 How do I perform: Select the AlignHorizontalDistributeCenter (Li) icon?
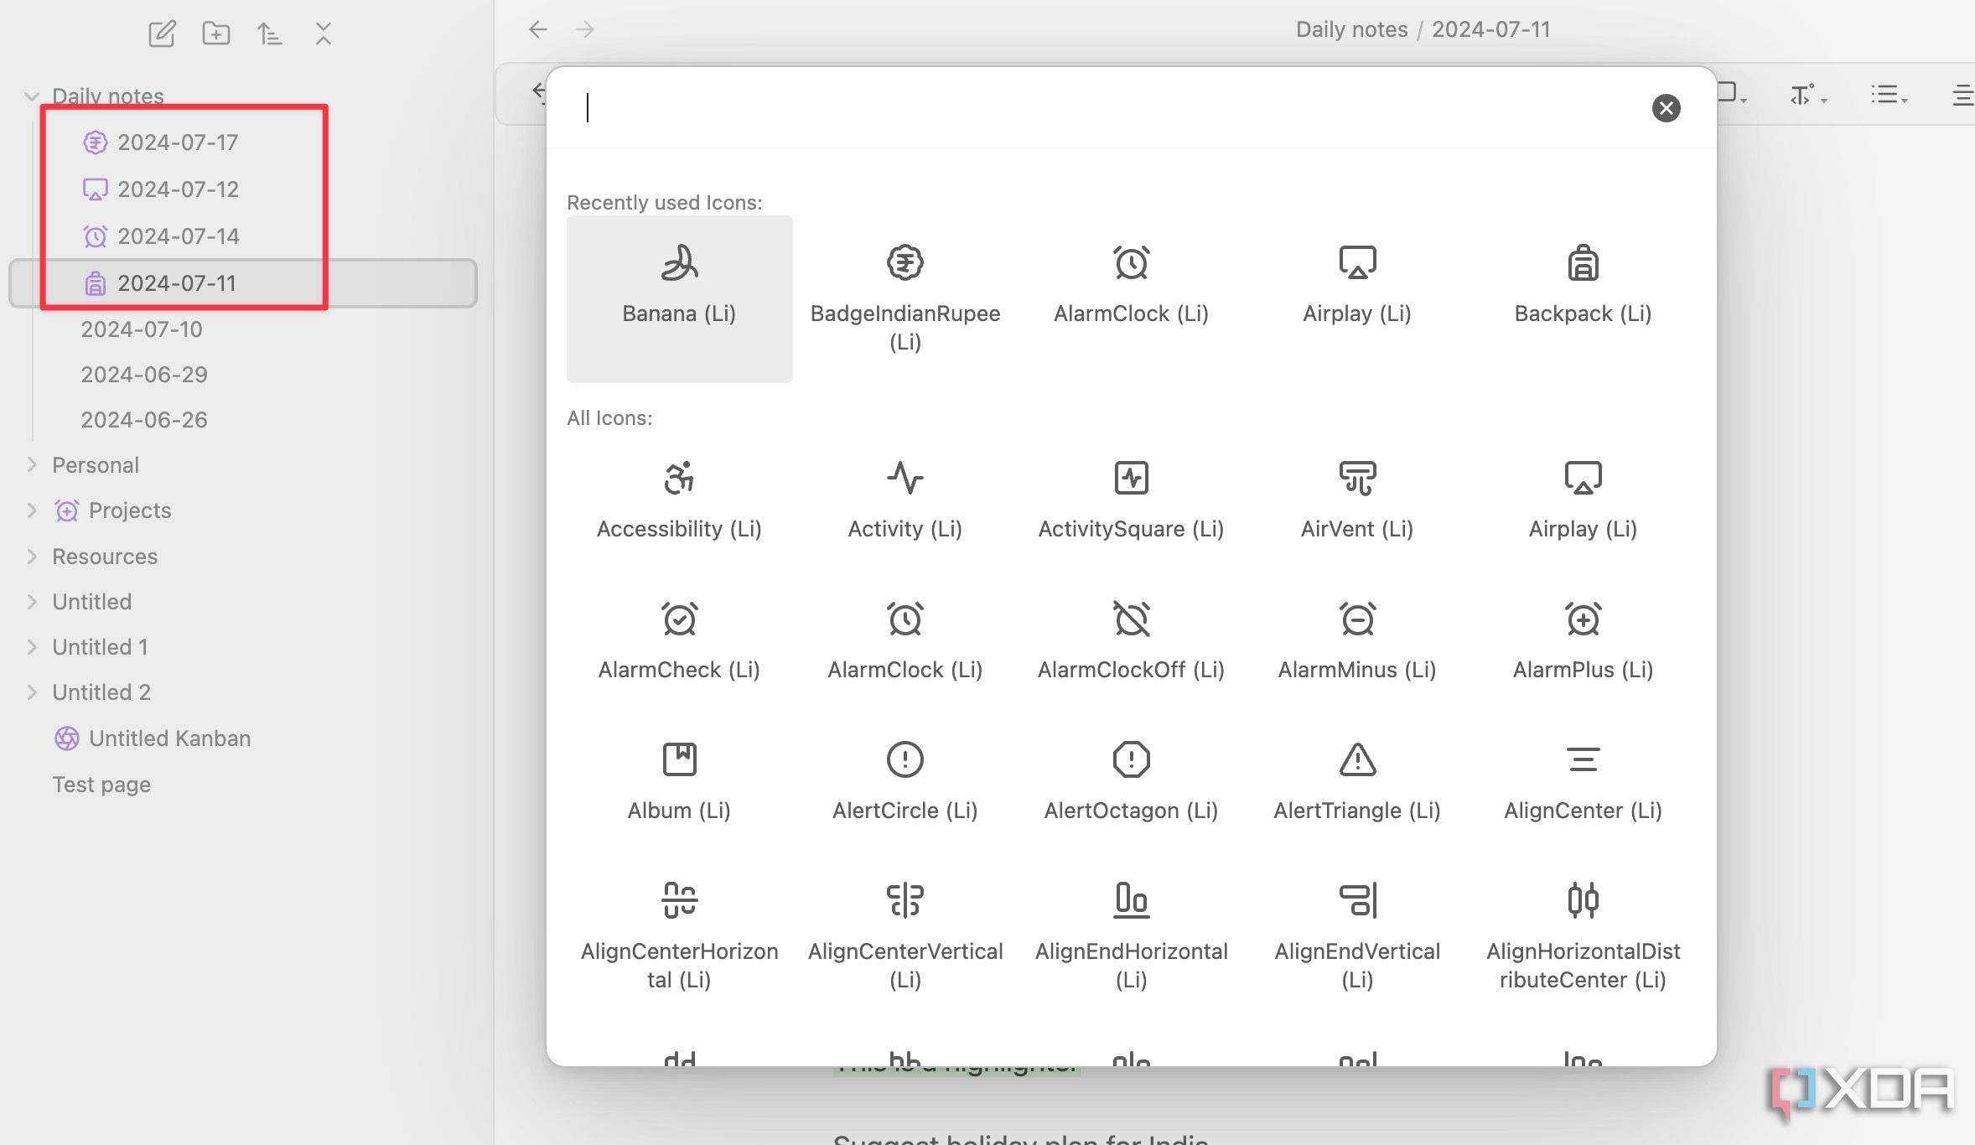[x=1583, y=937]
